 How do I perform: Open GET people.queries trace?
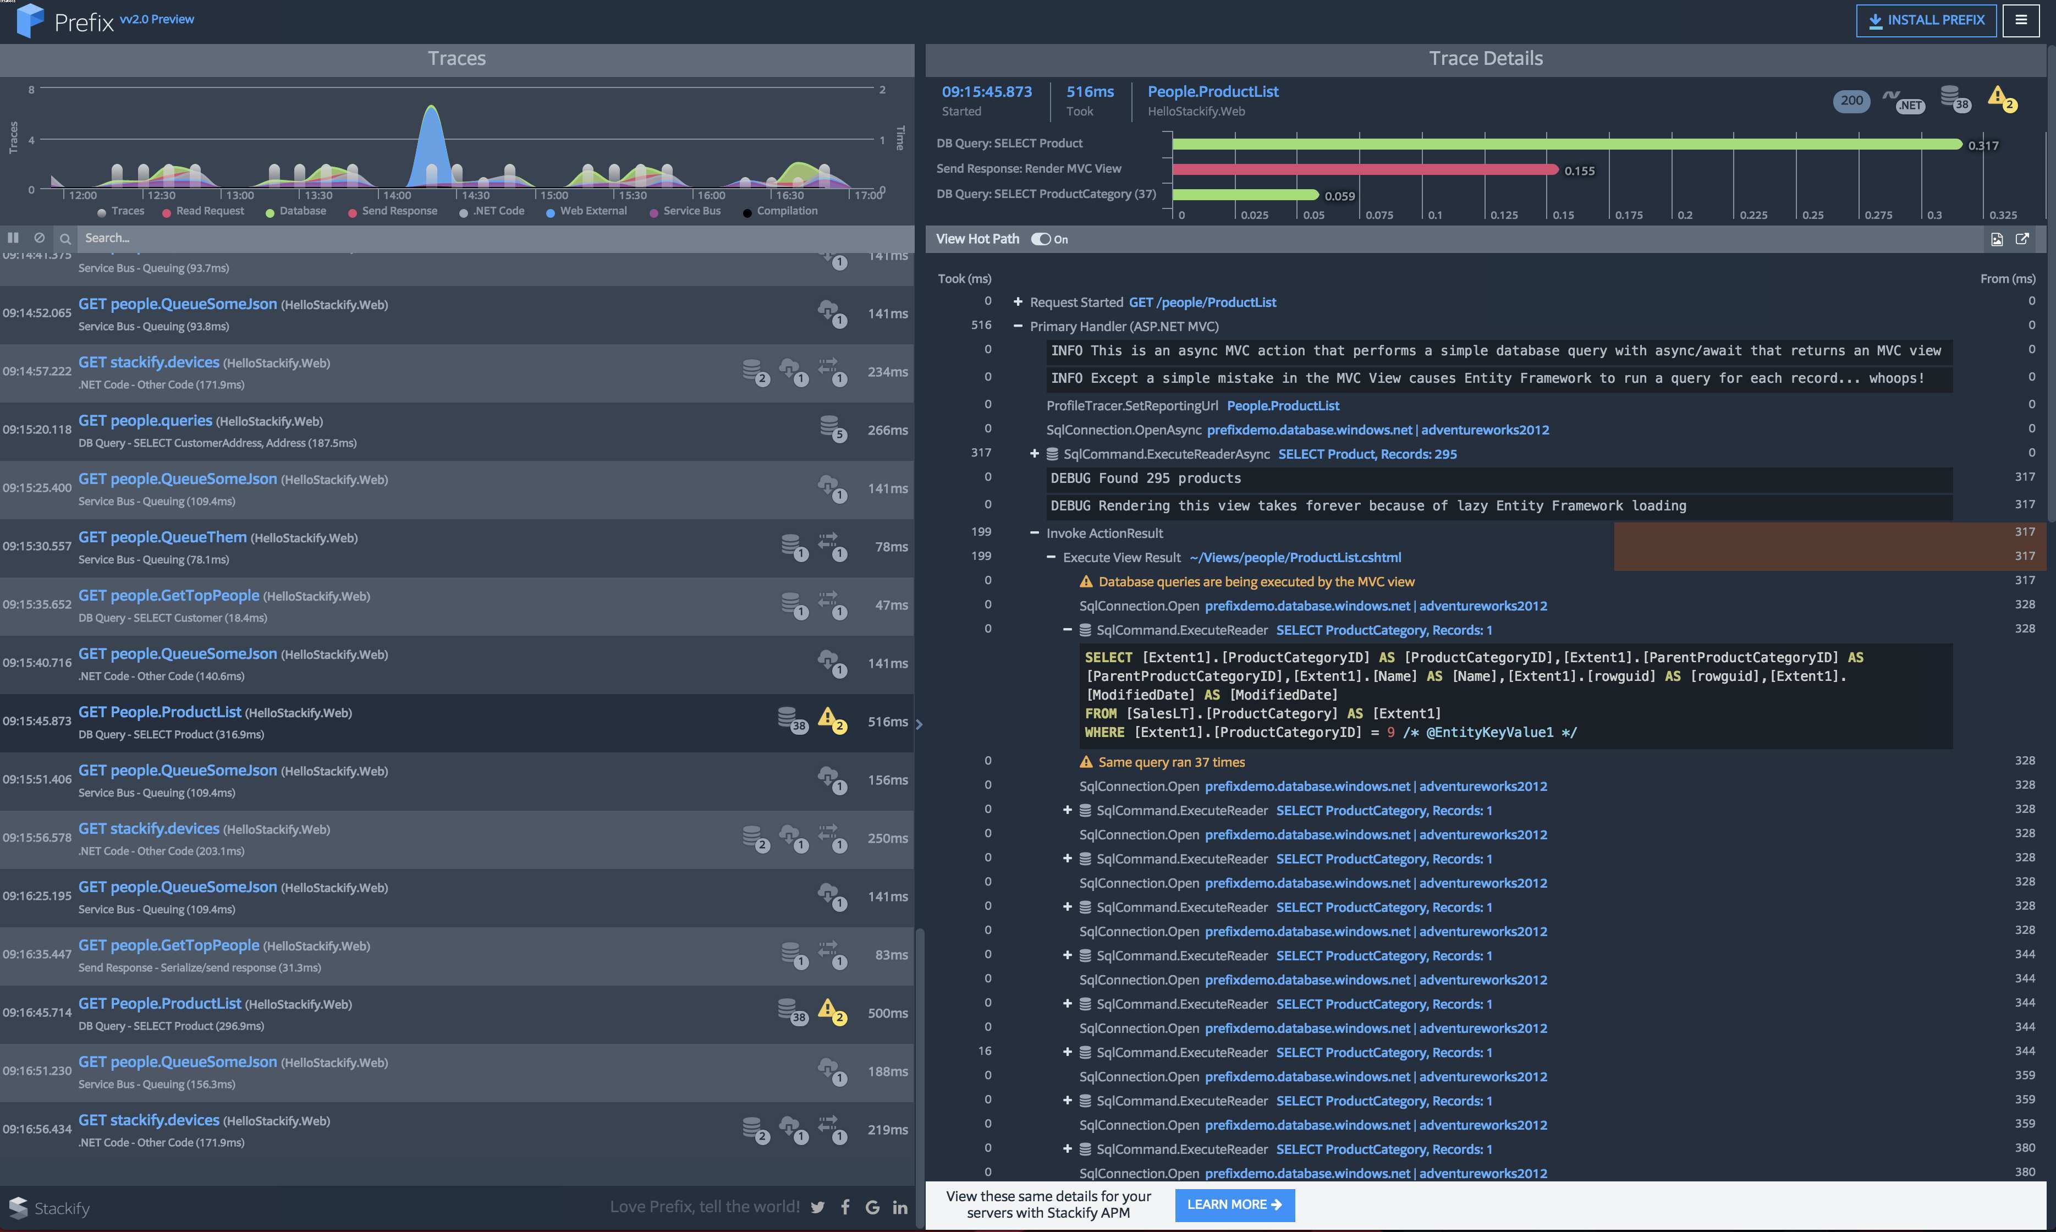click(145, 421)
